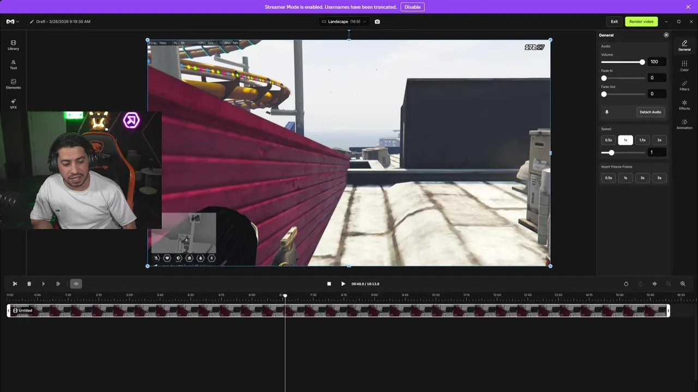
Task: Adjust the Speed slider
Action: pyautogui.click(x=623, y=152)
